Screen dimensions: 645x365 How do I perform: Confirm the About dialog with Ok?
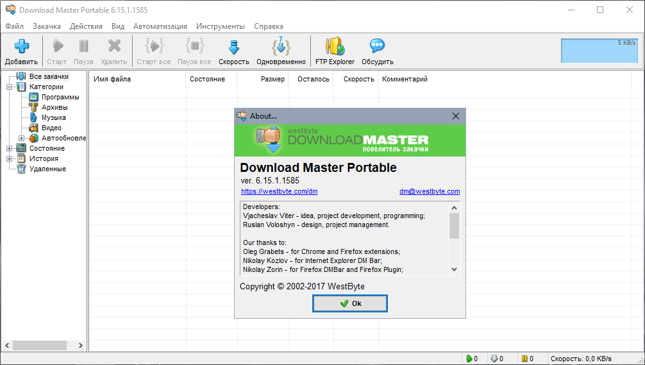(x=349, y=303)
